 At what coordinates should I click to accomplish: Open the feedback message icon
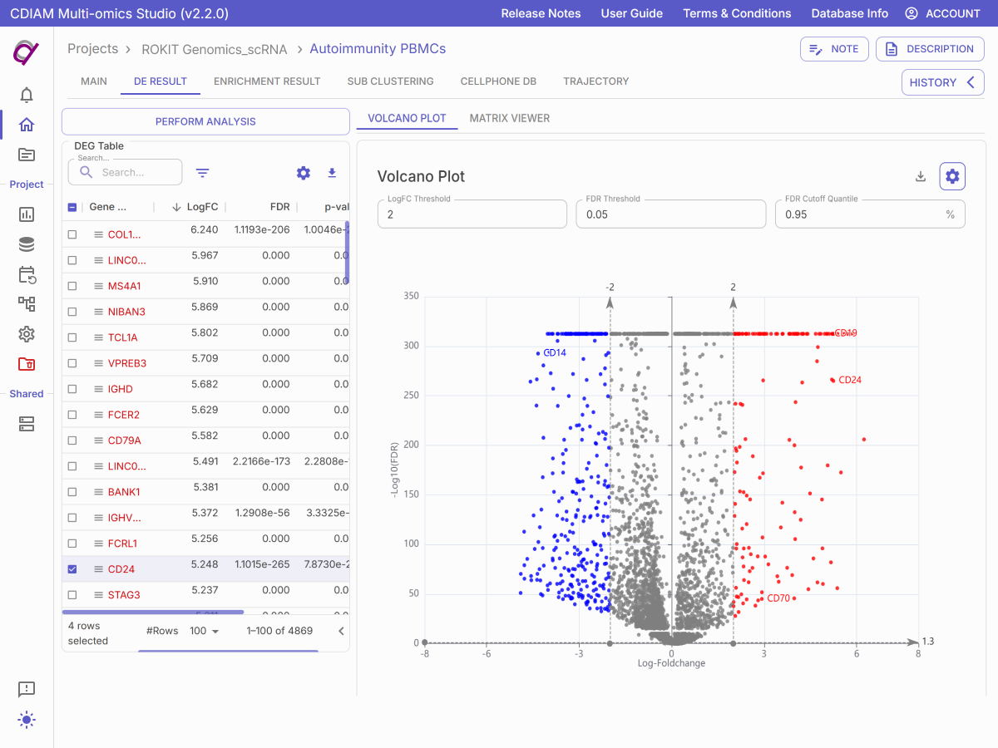27,690
